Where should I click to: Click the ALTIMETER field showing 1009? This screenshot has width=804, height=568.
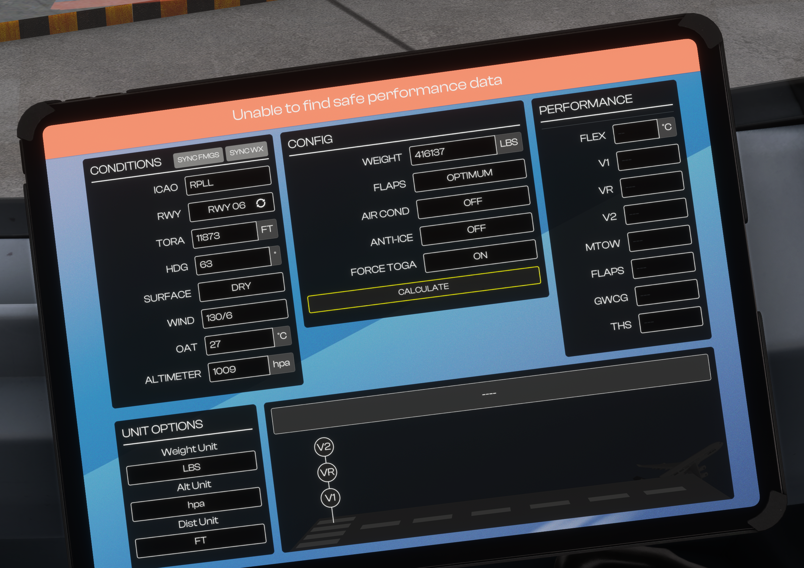click(x=239, y=369)
